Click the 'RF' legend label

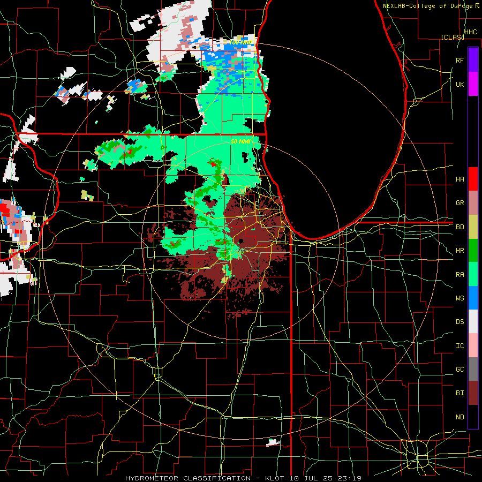460,60
